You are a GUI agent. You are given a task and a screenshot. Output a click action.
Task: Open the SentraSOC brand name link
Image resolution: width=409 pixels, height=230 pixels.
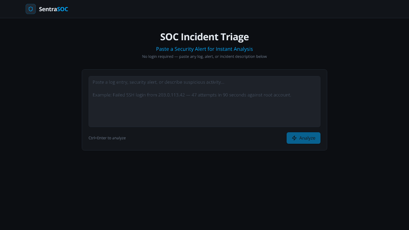tap(53, 9)
